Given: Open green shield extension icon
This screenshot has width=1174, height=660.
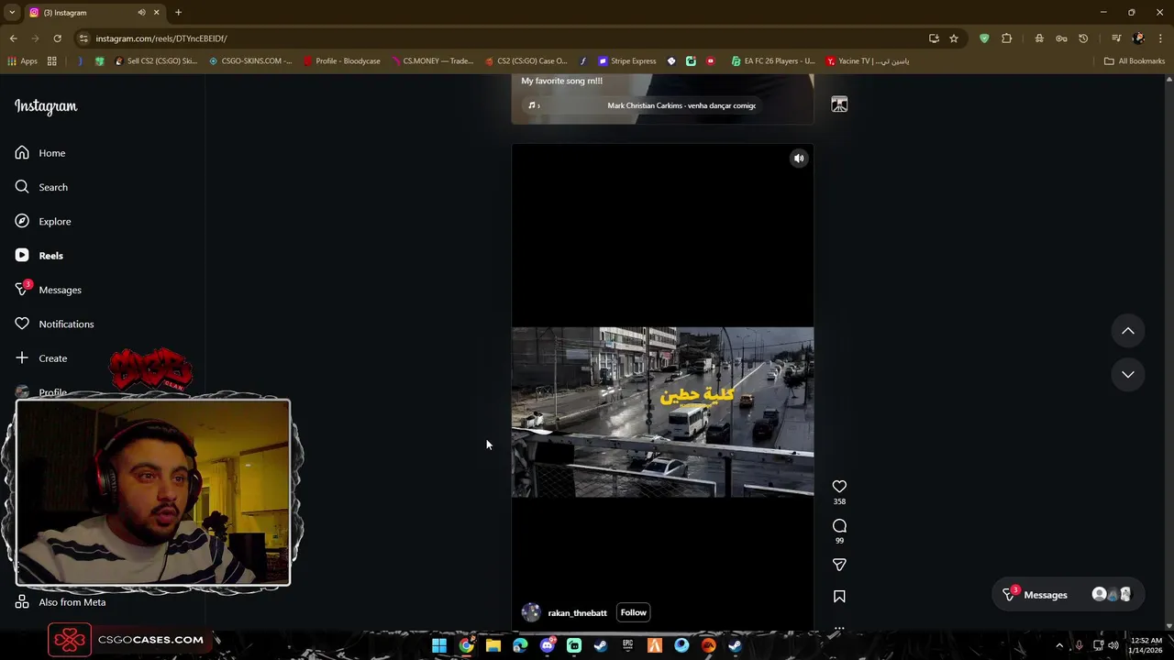Looking at the screenshot, I should point(984,38).
